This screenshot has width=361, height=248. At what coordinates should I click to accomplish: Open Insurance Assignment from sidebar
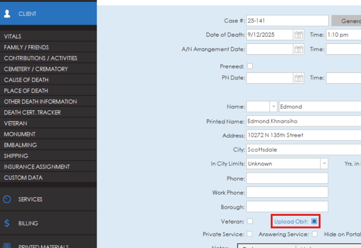pos(37,167)
